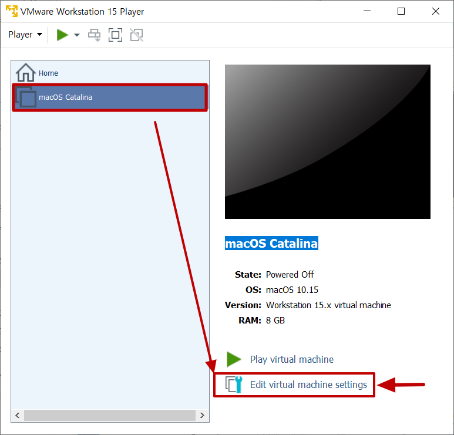
Task: Click the Home house icon
Action: [25, 73]
